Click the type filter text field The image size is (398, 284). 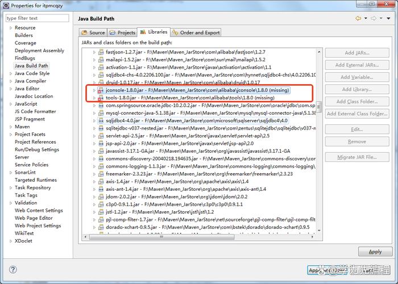pos(38,18)
